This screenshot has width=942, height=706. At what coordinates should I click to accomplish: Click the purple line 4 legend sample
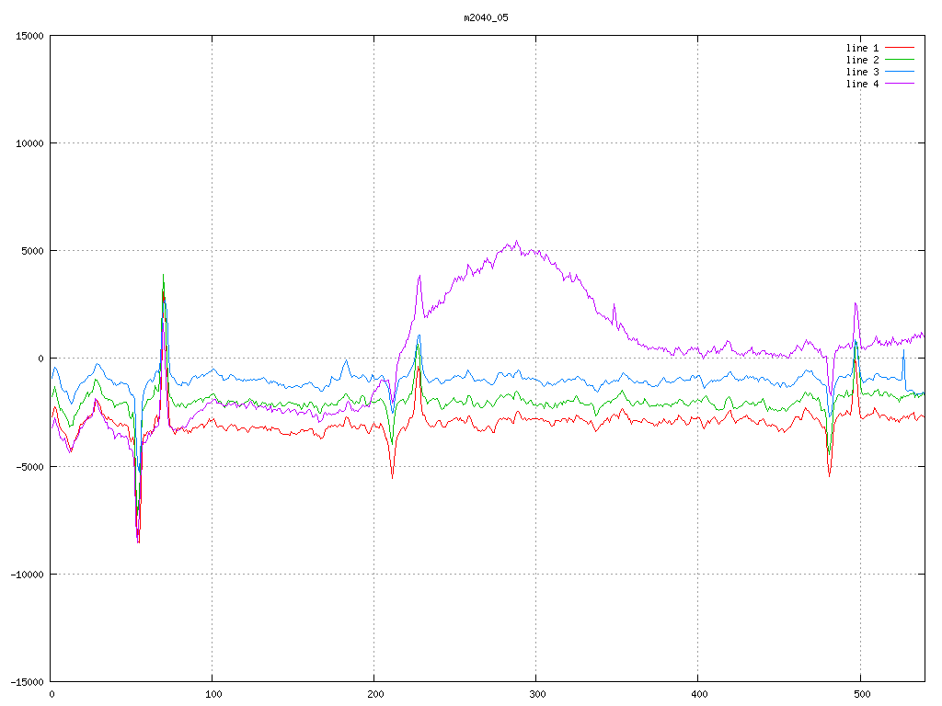click(x=902, y=84)
